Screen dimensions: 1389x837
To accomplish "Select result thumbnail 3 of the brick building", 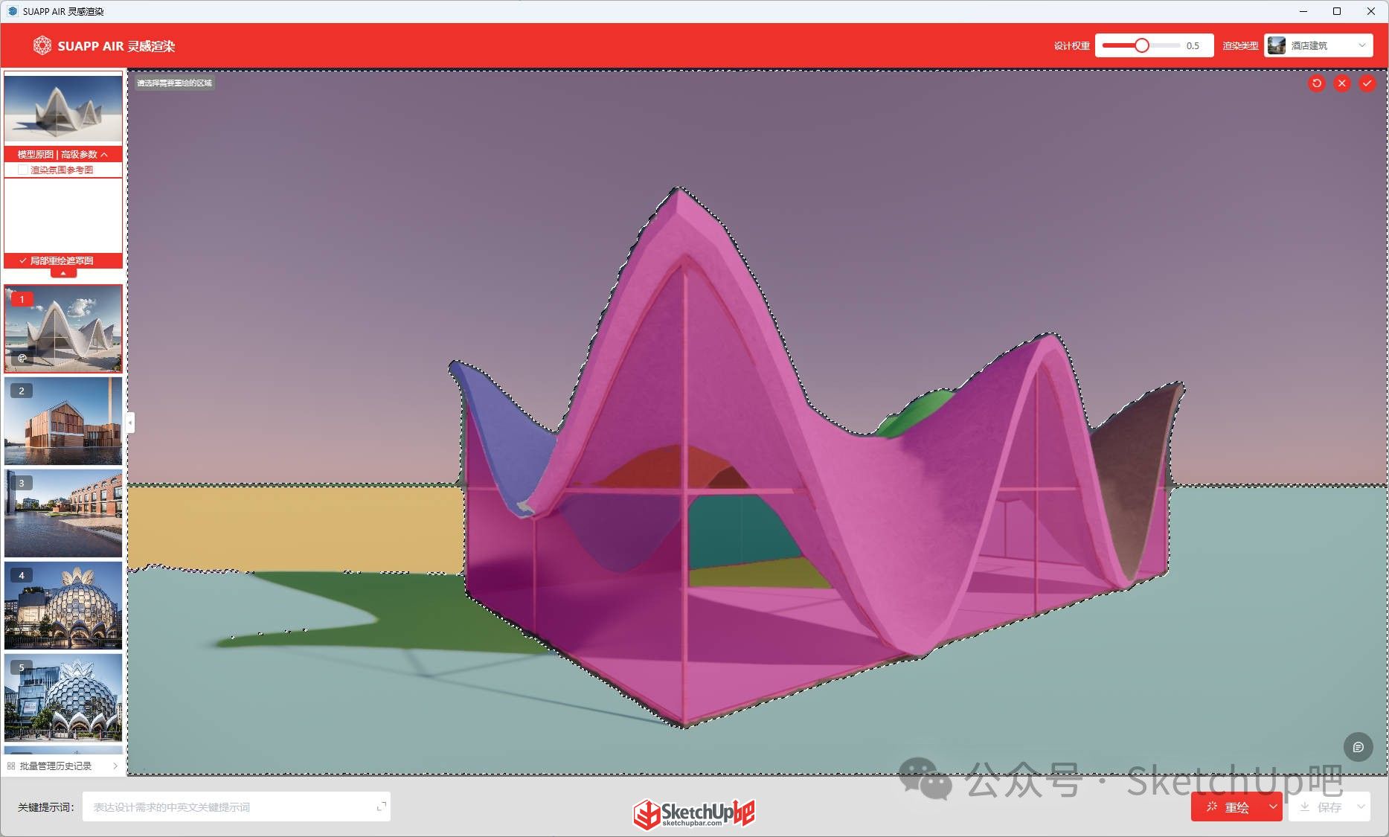I will [63, 513].
